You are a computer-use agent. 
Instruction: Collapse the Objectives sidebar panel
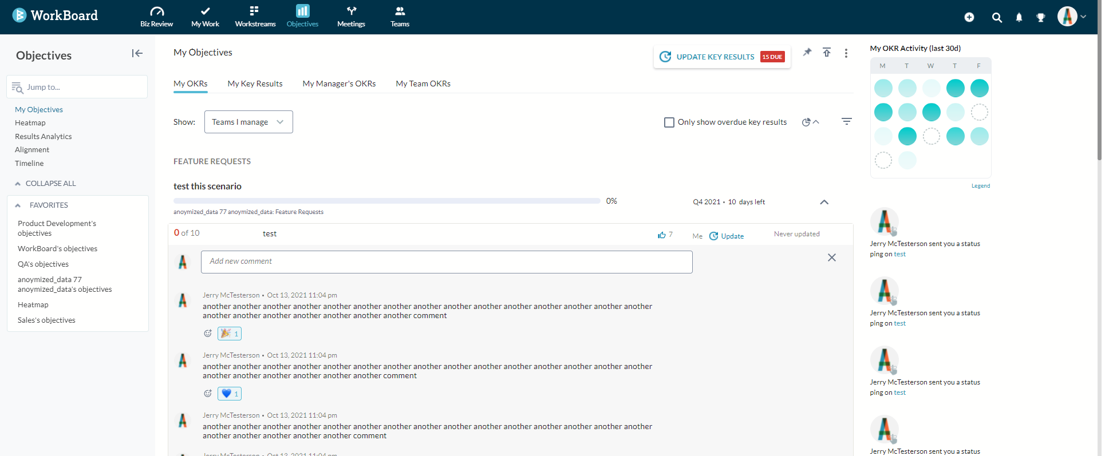137,53
